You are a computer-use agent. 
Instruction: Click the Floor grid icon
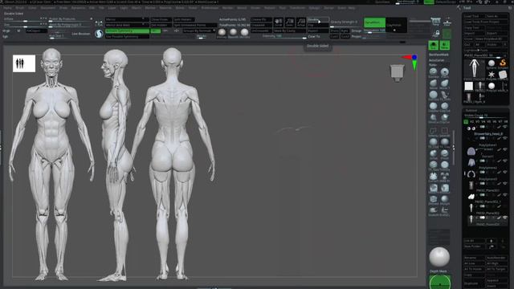coord(447,22)
